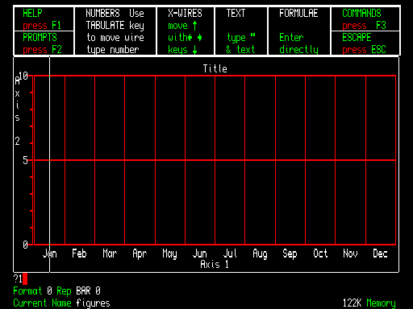The height and width of the screenshot is (309, 413).
Task: Click the Jan axis label
Action: coord(50,253)
